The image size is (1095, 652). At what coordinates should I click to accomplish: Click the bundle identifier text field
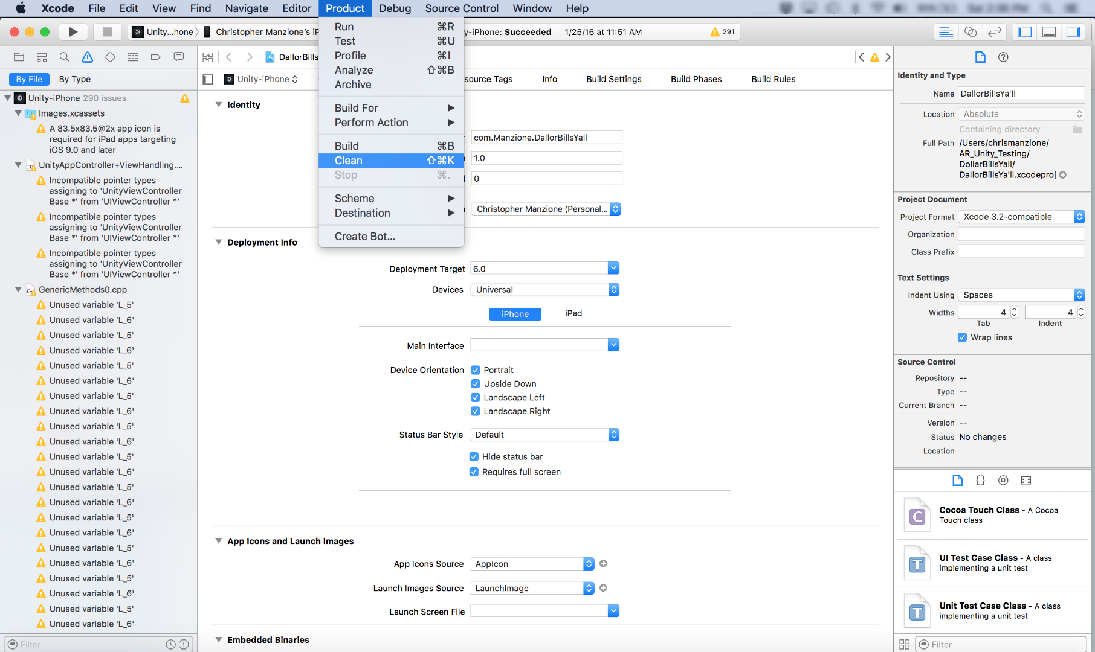(x=546, y=138)
